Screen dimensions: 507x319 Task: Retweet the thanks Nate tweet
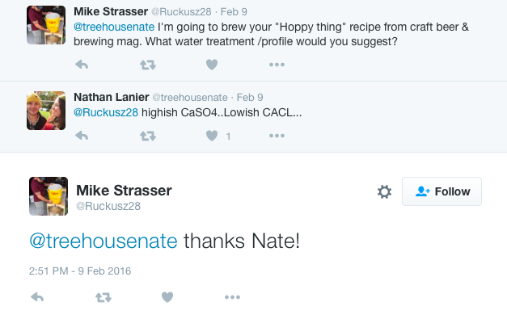104,297
